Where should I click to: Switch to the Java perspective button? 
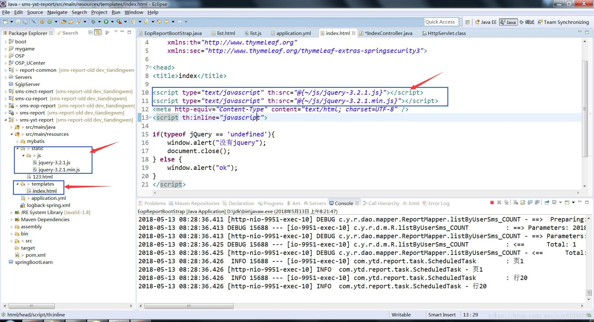click(508, 22)
